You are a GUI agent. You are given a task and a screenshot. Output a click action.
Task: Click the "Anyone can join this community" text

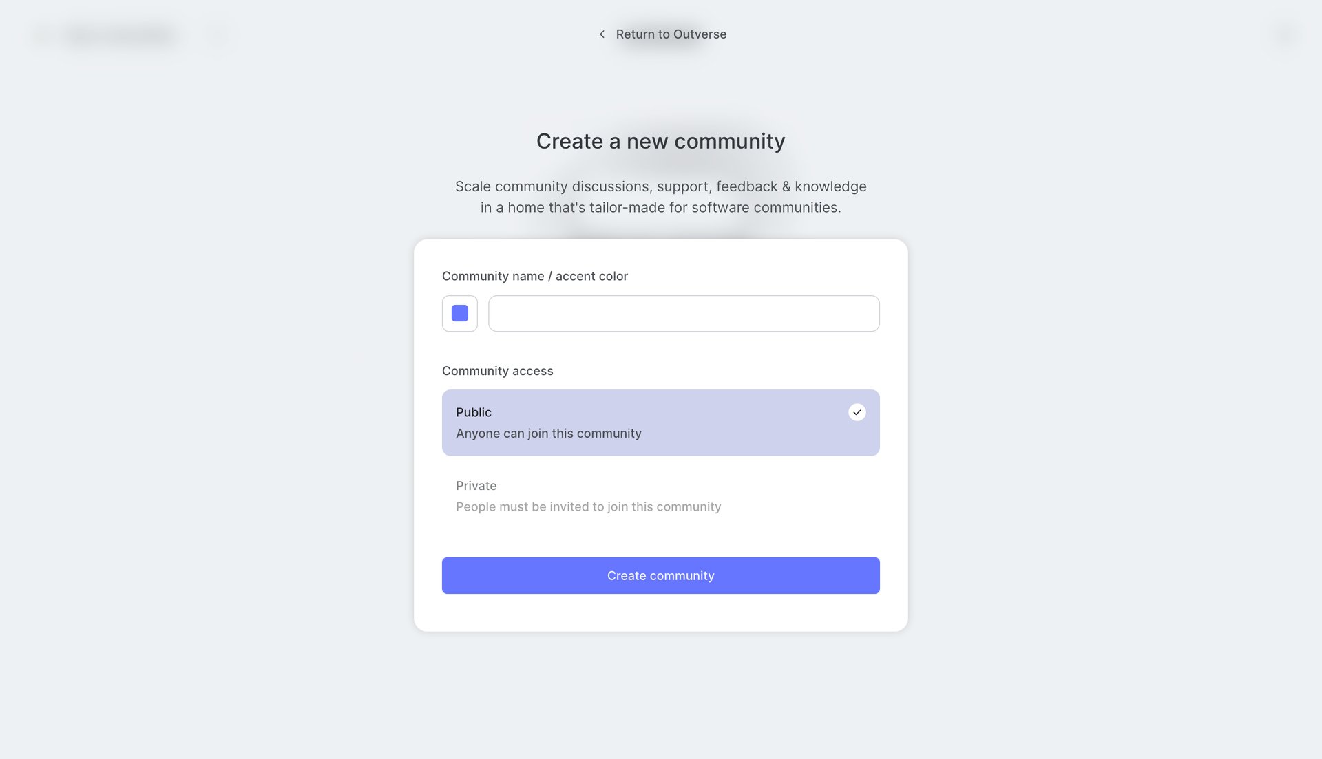548,433
